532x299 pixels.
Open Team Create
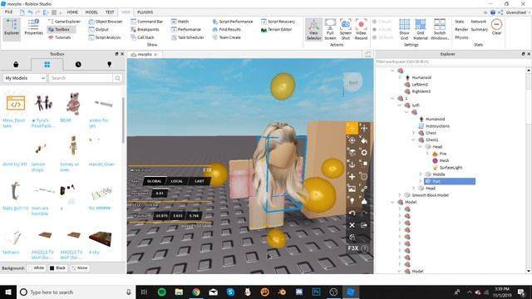tap(227, 37)
